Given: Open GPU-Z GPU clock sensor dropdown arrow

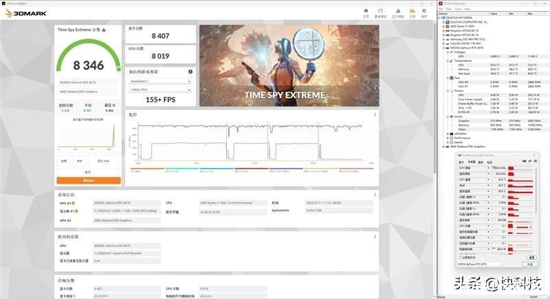Looking at the screenshot, I should click(488, 168).
